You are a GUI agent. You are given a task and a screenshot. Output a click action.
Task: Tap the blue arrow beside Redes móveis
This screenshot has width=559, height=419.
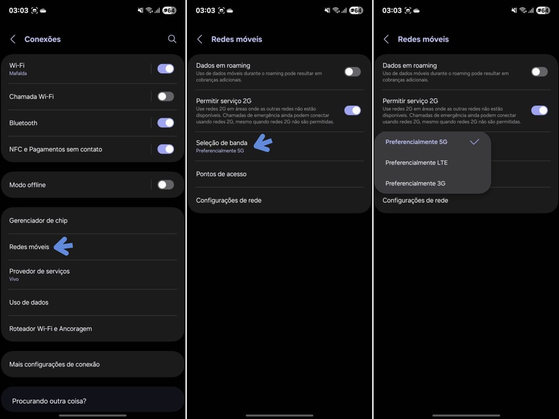coord(64,246)
